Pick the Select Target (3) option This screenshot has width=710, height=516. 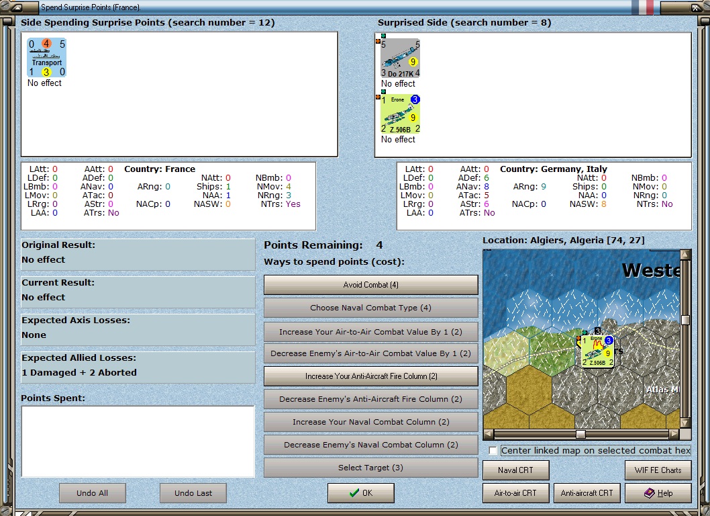coord(370,468)
